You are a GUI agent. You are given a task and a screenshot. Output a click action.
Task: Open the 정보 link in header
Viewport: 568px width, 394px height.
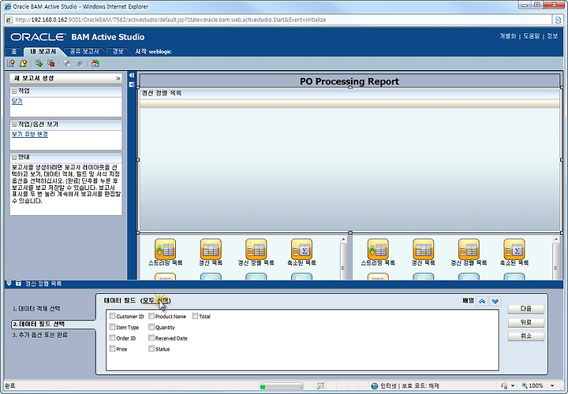pyautogui.click(x=552, y=36)
